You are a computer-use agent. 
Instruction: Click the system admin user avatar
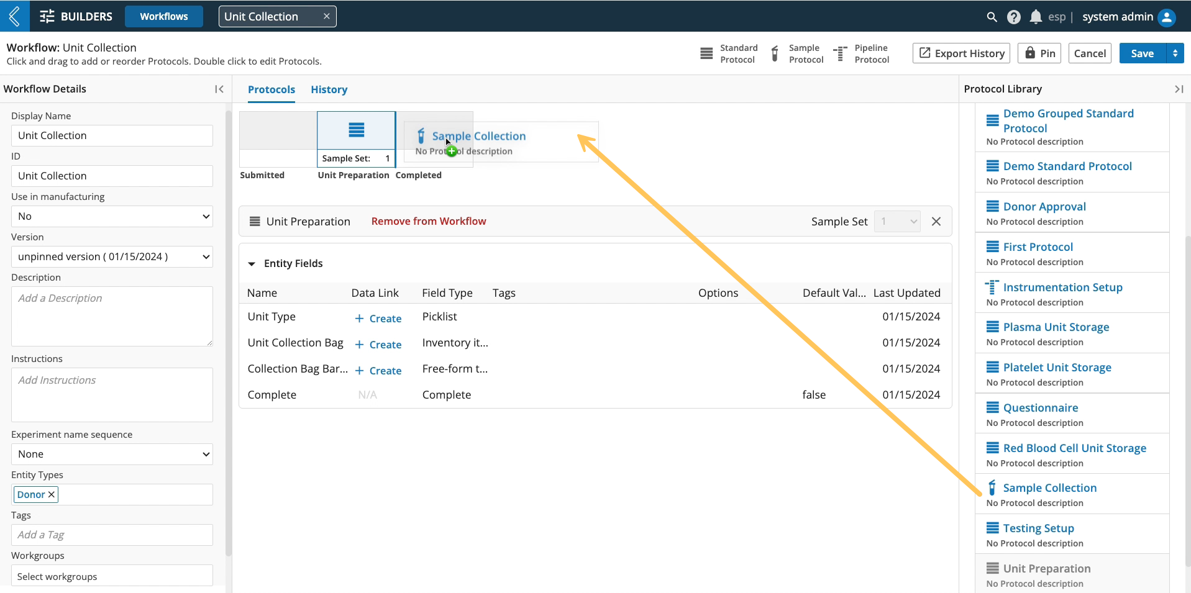click(1167, 17)
